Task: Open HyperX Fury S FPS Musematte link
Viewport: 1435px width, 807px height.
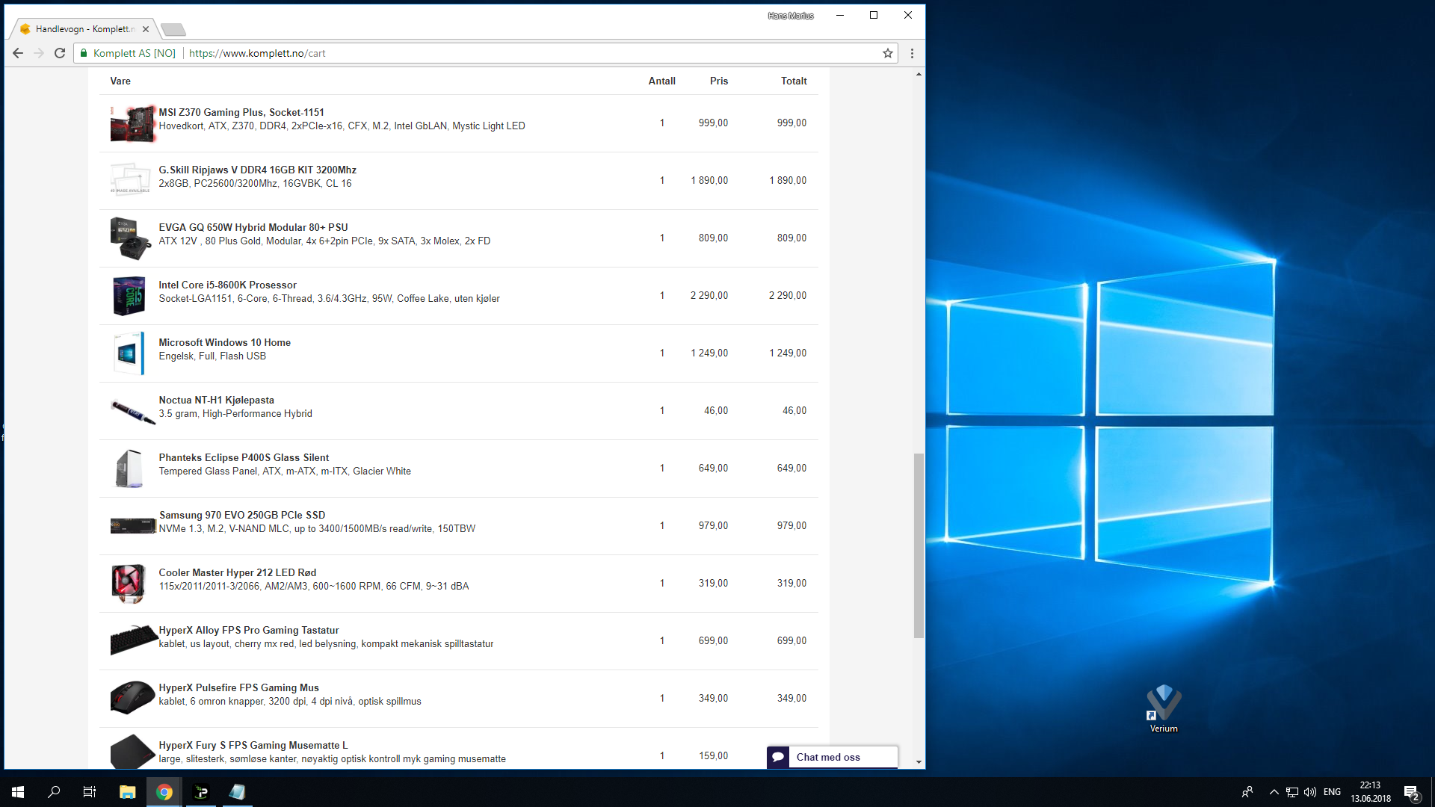Action: (253, 745)
